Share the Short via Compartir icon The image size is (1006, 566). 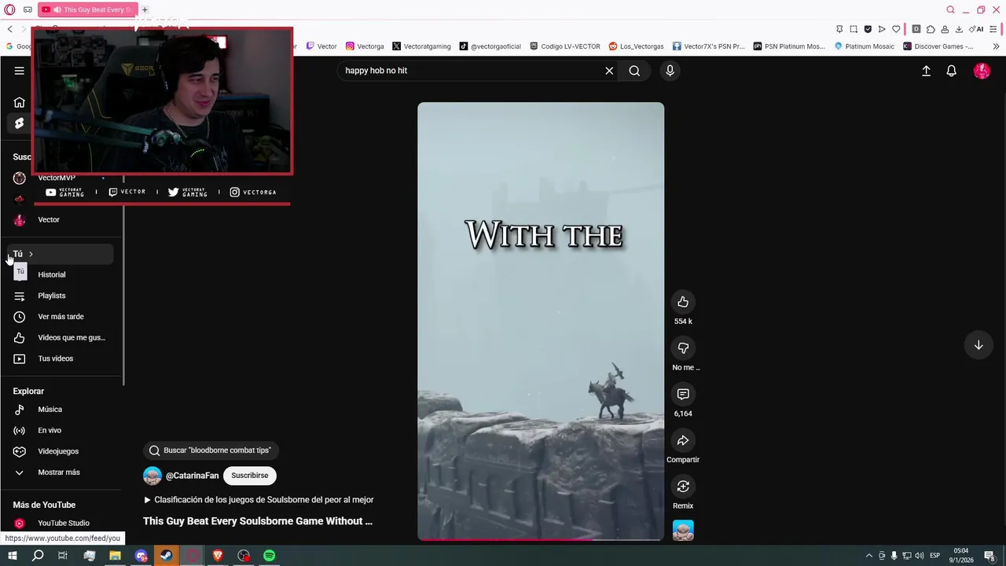click(x=683, y=440)
